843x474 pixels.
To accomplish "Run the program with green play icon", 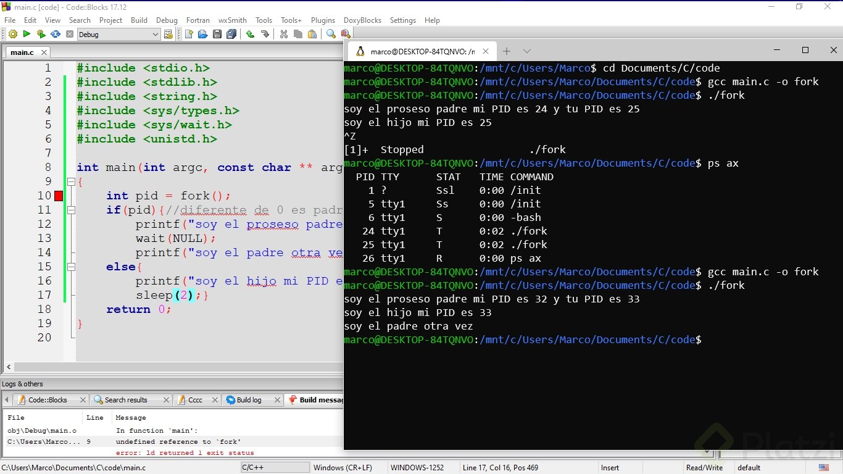I will [x=27, y=35].
